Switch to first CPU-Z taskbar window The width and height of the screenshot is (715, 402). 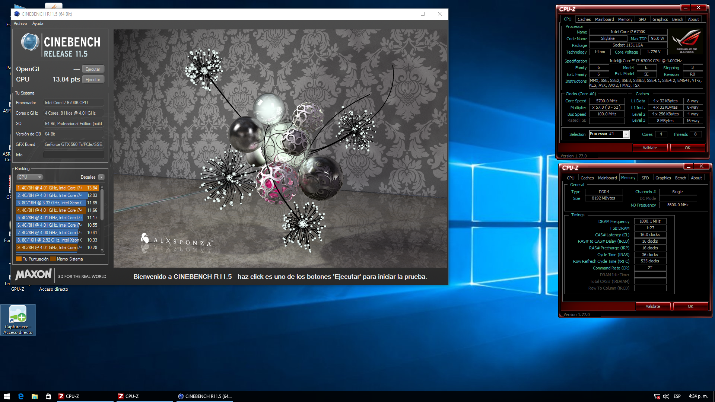point(85,396)
